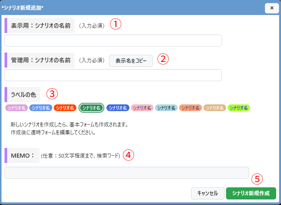Click into the MEMO text field
Viewport: 281px width, 205px height.
(x=126, y=173)
